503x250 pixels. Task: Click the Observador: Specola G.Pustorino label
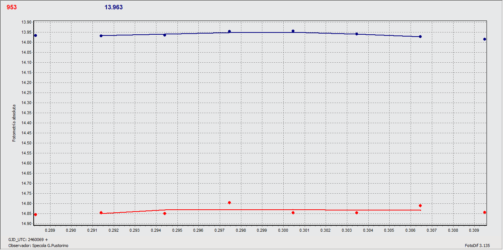[38, 245]
